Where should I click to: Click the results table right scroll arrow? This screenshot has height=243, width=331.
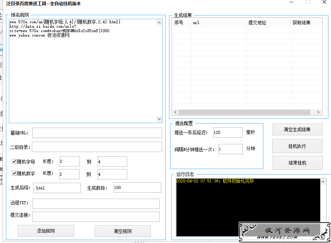click(318, 112)
